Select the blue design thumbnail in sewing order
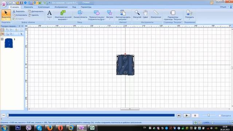 pos(9,43)
